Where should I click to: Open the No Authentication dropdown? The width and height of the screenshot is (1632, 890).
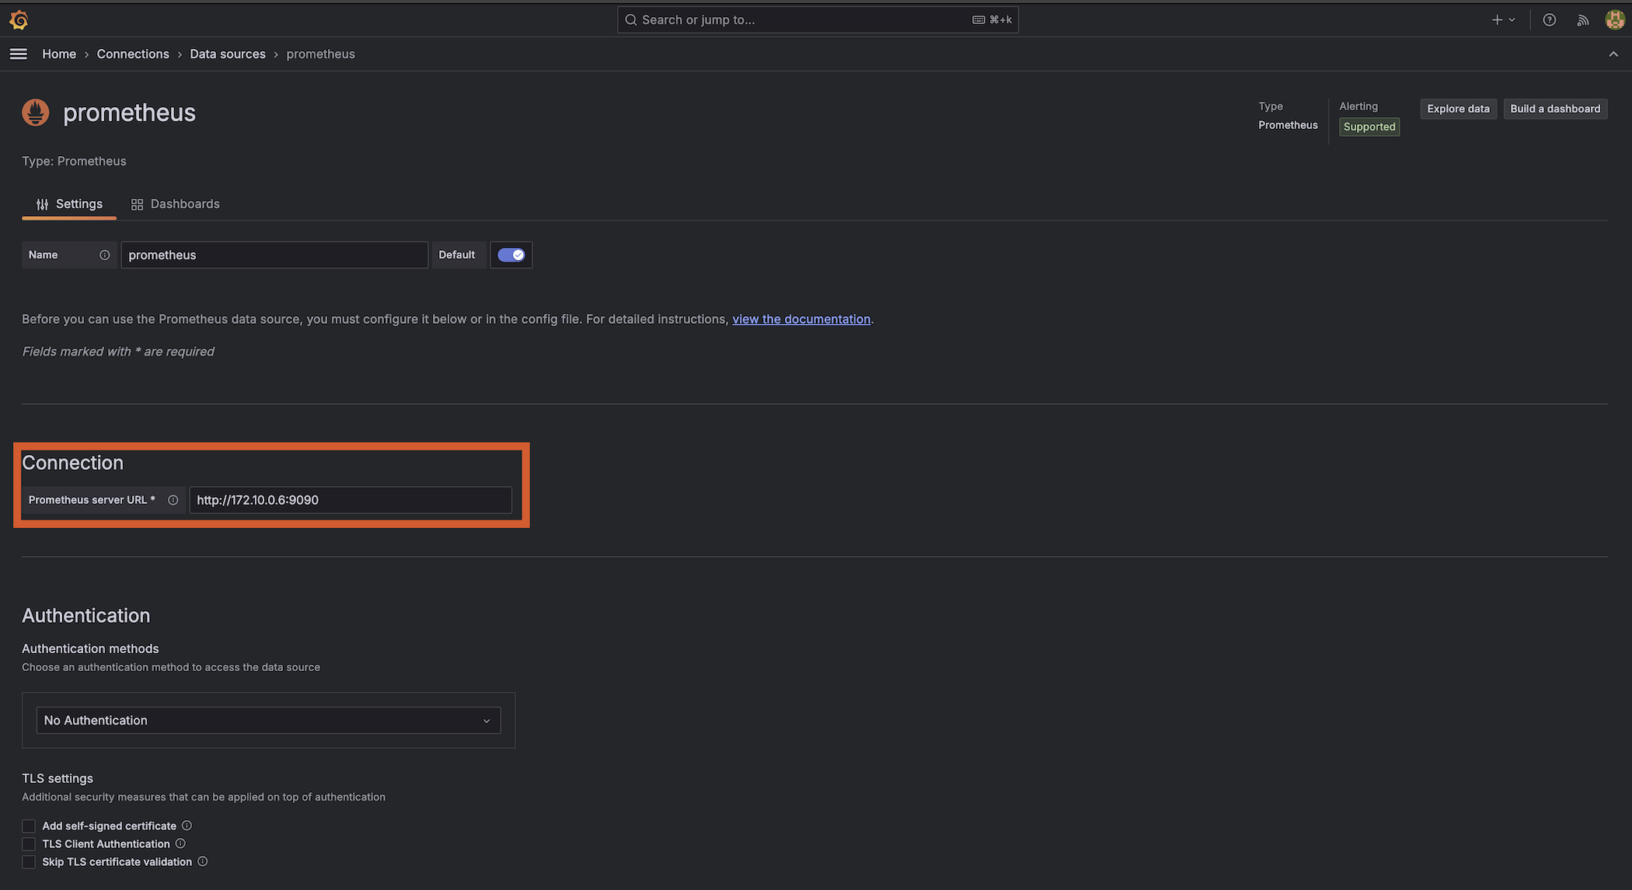(x=269, y=721)
